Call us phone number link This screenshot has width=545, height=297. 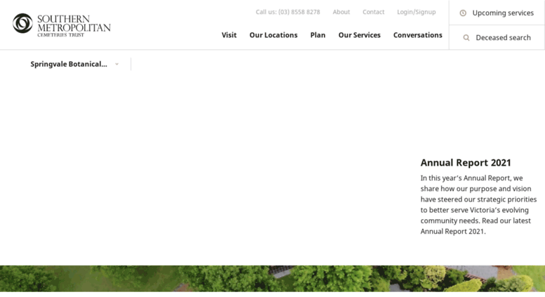point(288,12)
